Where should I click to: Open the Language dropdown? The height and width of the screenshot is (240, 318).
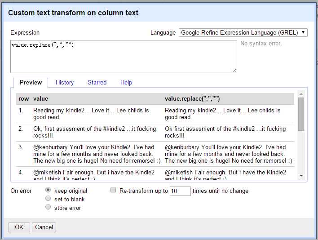(x=243, y=32)
